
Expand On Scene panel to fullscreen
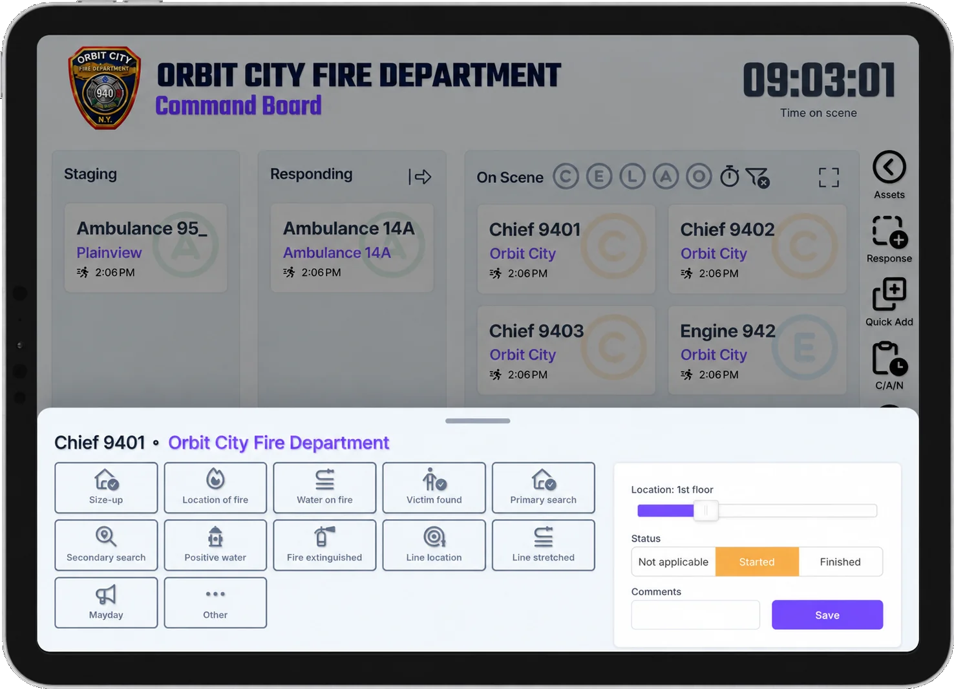click(x=829, y=177)
